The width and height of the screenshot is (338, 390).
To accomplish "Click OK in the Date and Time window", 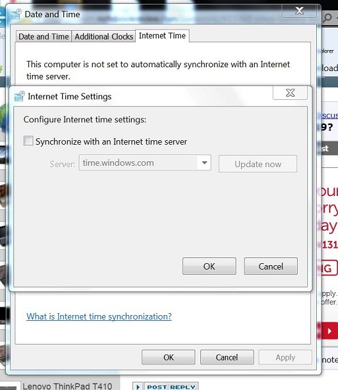I will [x=168, y=357].
